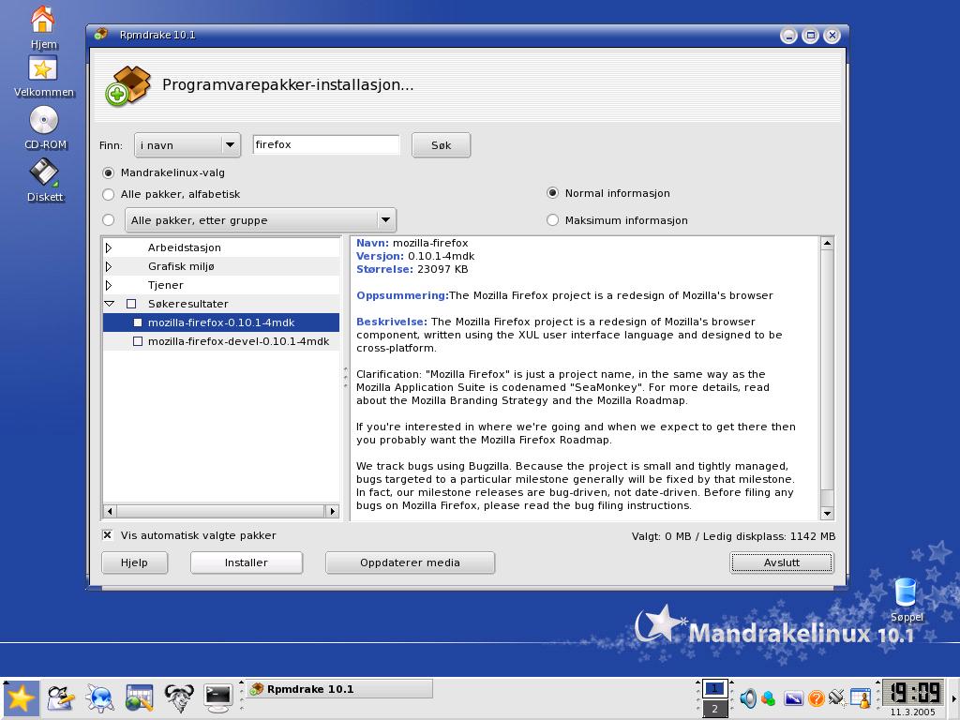The height and width of the screenshot is (720, 960).
Task: Select Normal informasjon radio button
Action: tap(552, 193)
